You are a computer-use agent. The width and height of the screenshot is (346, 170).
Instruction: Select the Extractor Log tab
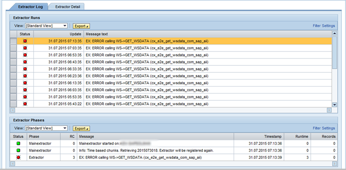pyautogui.click(x=31, y=6)
